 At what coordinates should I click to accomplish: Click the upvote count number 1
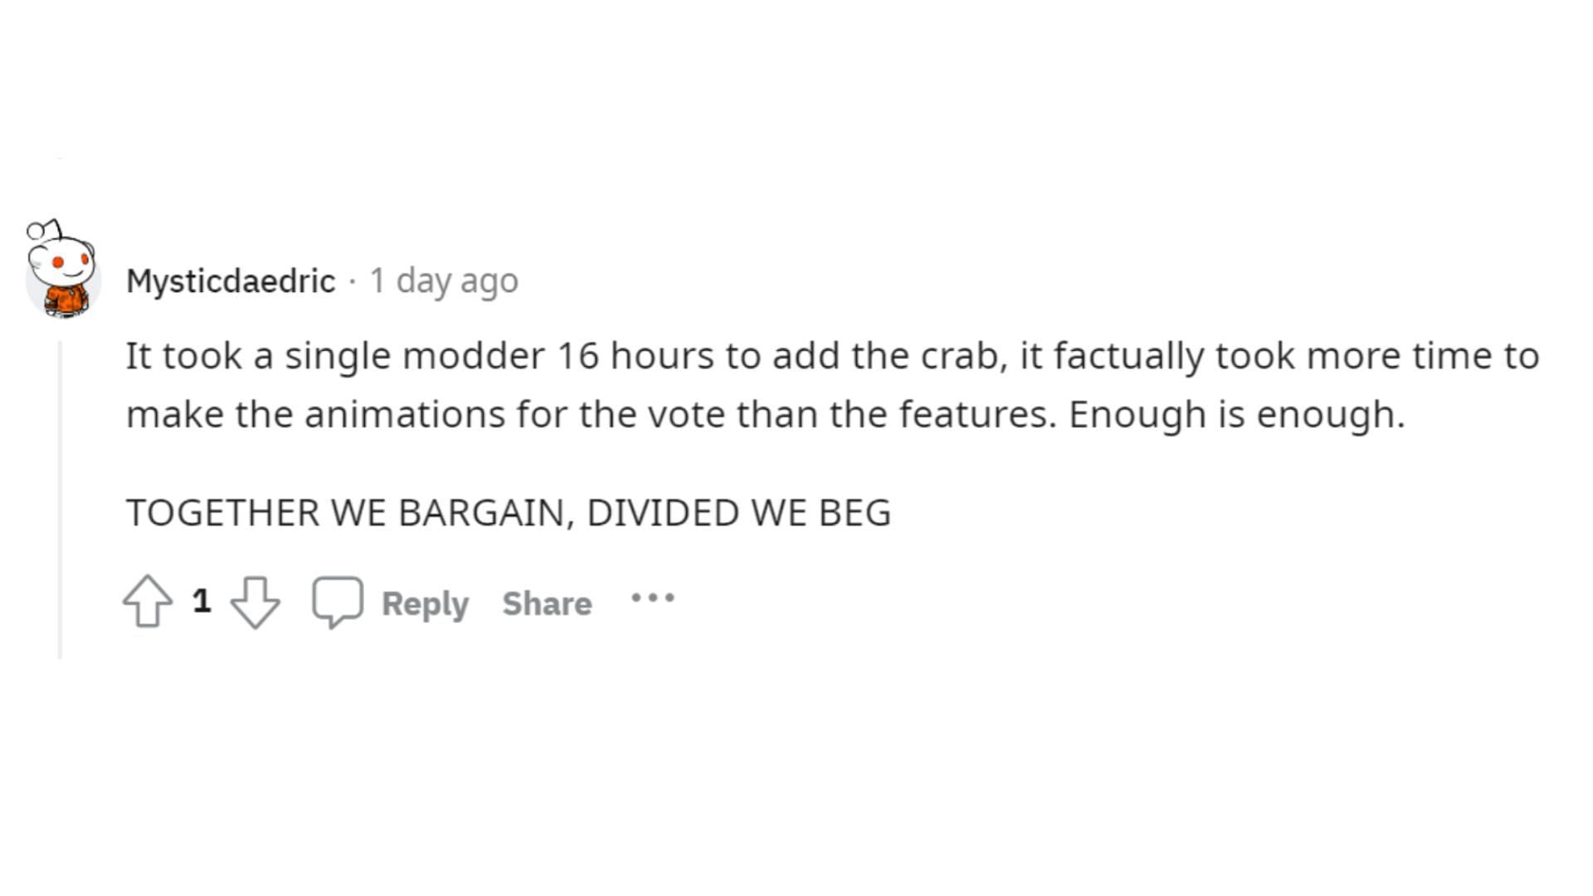pyautogui.click(x=200, y=603)
